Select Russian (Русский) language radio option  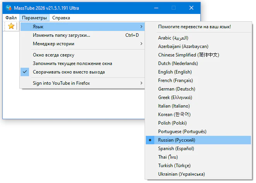(x=177, y=140)
